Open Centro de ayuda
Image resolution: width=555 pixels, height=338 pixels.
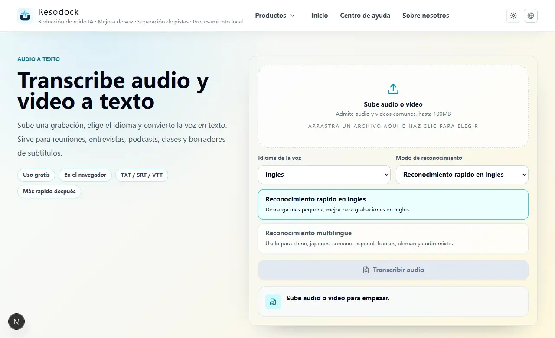[x=365, y=16]
